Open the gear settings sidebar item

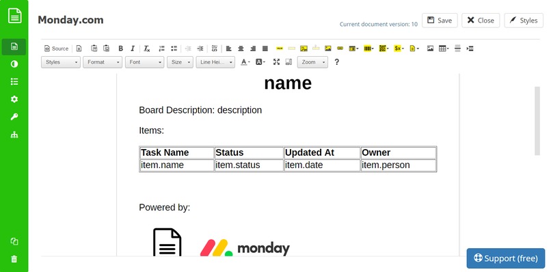pos(14,100)
